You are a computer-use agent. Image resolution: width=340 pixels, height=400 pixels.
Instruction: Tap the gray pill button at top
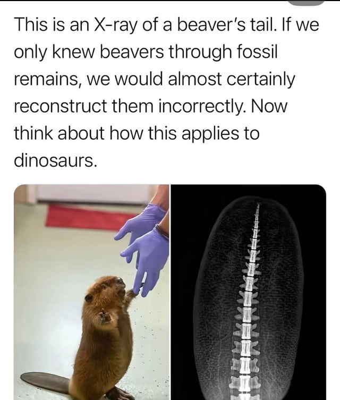click(306, 3)
